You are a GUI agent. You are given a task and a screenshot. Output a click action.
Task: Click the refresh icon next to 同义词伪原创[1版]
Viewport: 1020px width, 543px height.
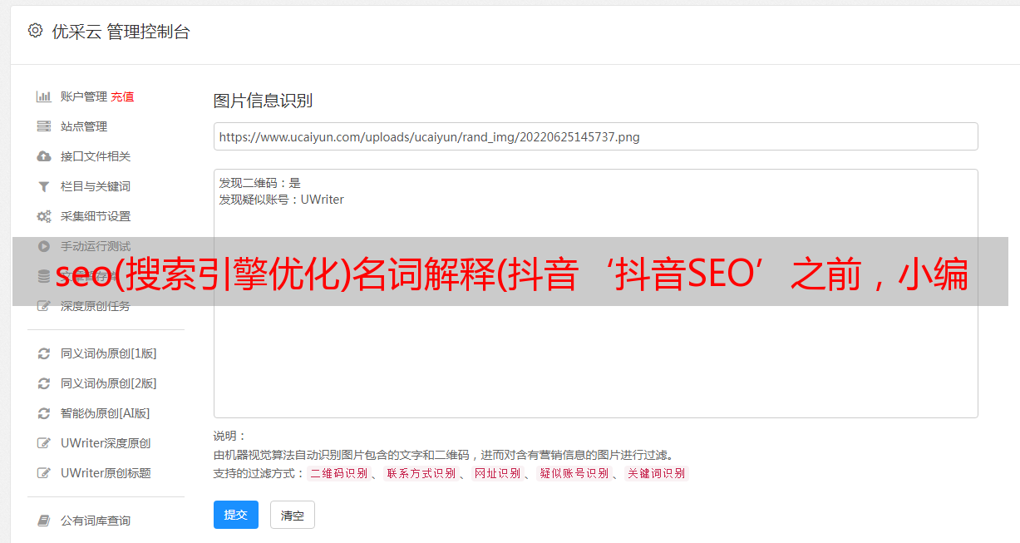pos(44,353)
